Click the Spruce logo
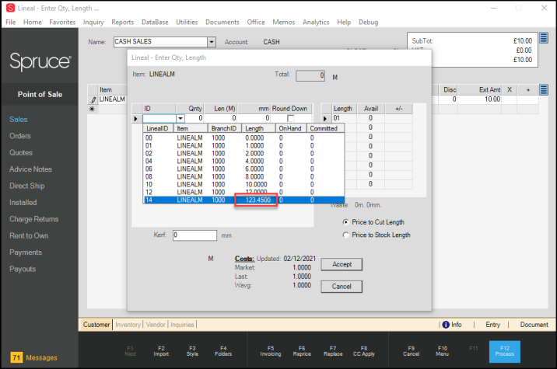 (x=40, y=61)
